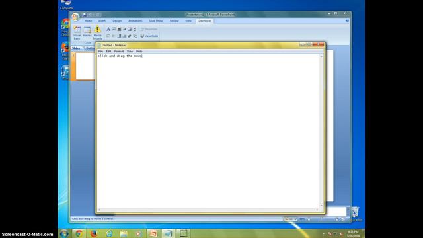The image size is (423, 238).
Task: Open Google Chrome from taskbar
Action: click(79, 233)
